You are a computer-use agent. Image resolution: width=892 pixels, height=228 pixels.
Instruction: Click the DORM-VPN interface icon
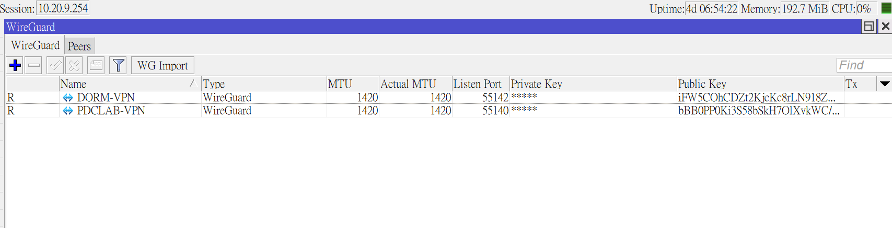coord(68,98)
